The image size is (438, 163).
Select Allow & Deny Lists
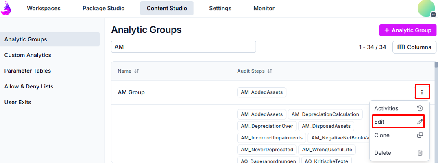(29, 86)
